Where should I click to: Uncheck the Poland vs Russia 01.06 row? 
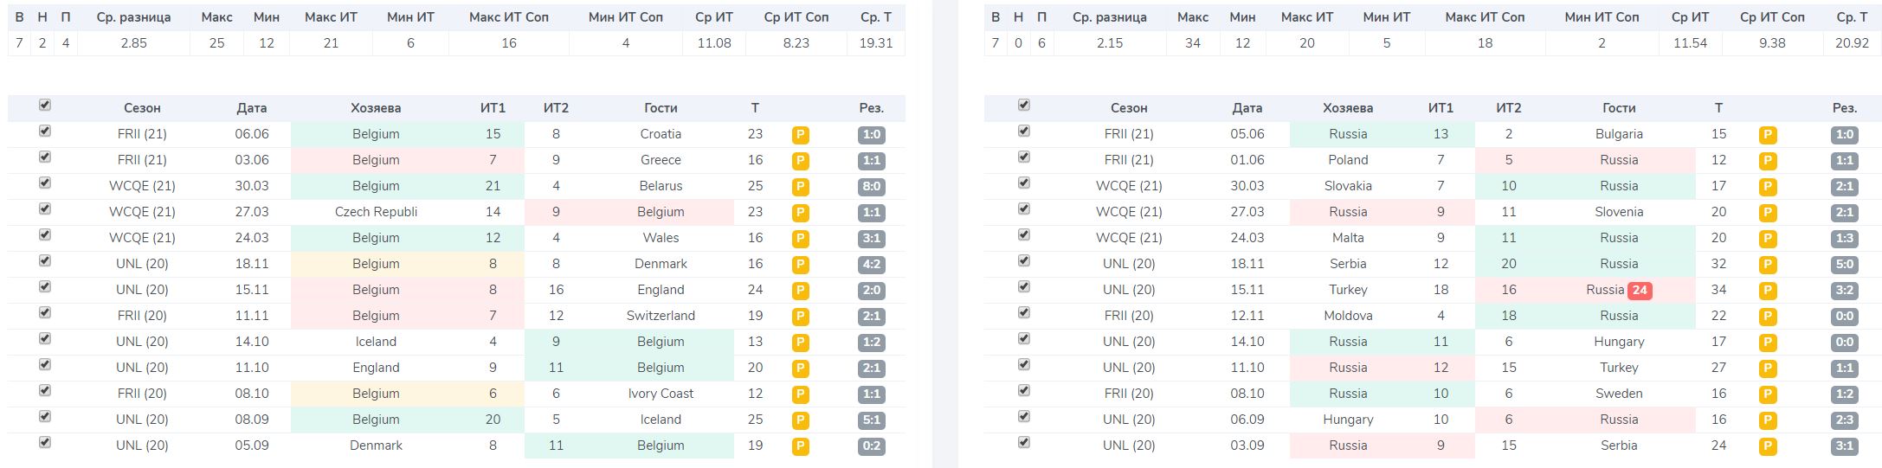[x=1024, y=157]
